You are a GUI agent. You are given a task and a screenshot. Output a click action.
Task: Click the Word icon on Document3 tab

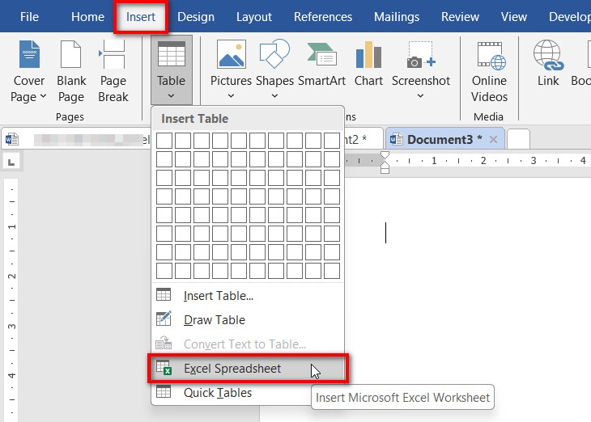(396, 140)
